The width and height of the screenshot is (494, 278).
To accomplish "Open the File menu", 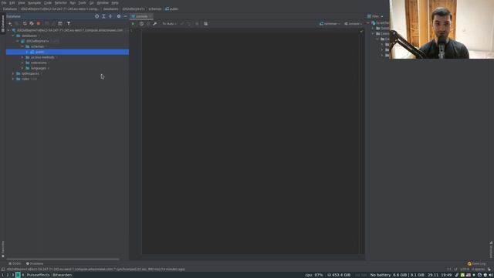I will pos(4,3).
